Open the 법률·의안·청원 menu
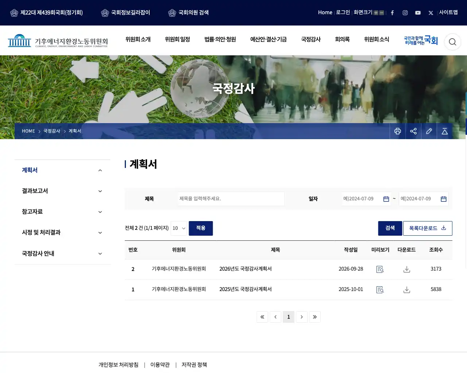Image resolution: width=467 pixels, height=373 pixels. (220, 39)
